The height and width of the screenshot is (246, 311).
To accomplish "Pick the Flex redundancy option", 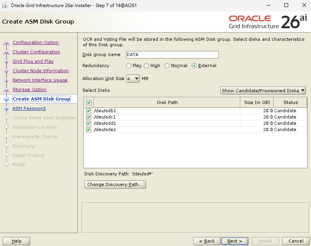I will (x=129, y=66).
